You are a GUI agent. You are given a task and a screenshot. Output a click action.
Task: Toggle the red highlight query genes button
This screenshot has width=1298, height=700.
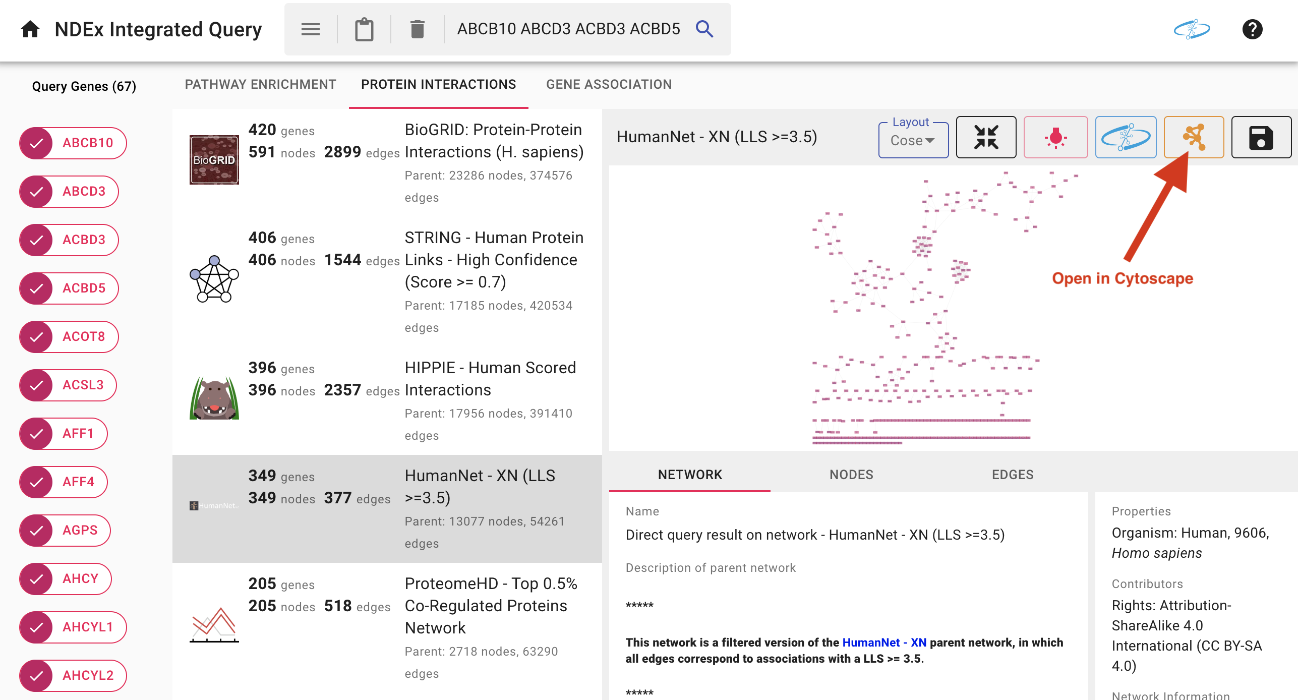[1055, 137]
